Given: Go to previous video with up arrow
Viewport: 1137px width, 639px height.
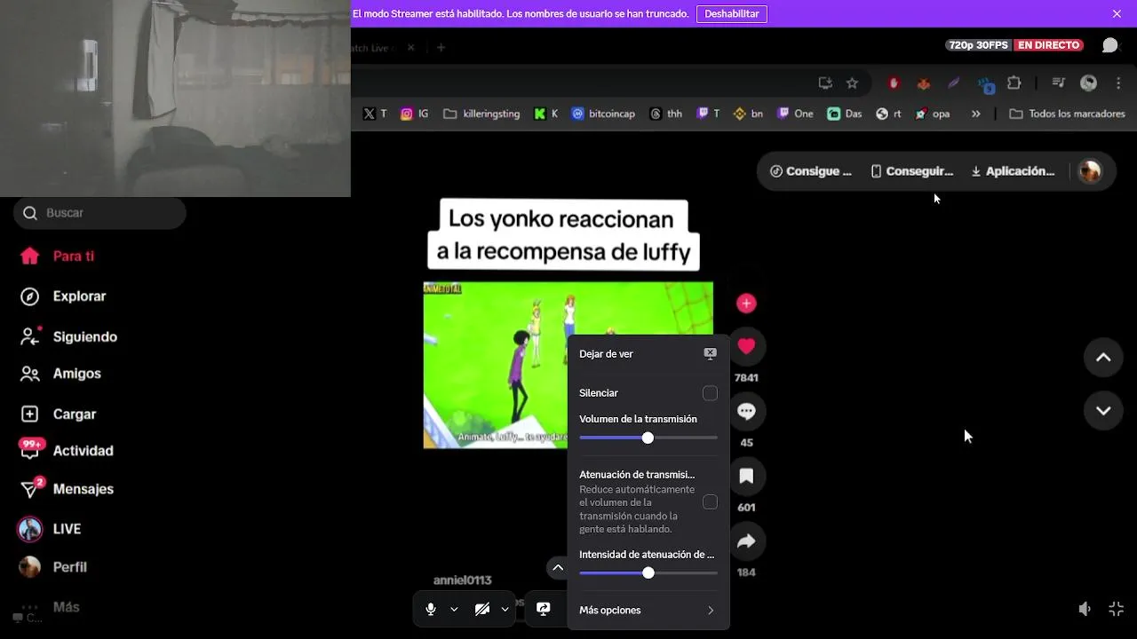Looking at the screenshot, I should [1103, 358].
